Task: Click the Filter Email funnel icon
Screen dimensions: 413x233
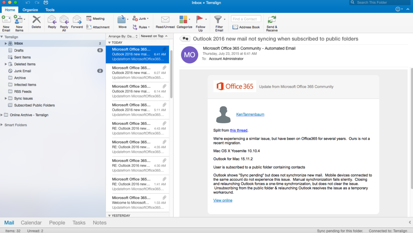Action: [218, 20]
